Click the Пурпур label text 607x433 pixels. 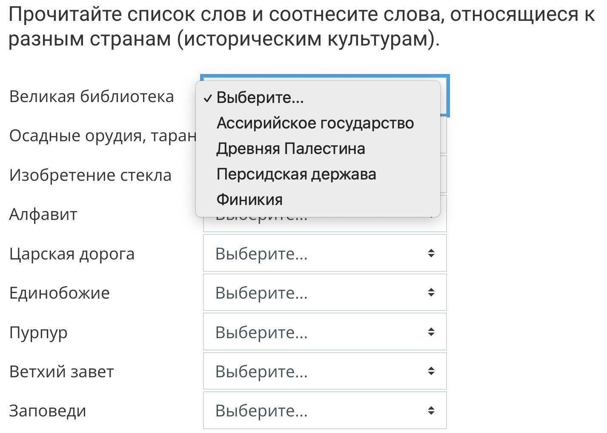pyautogui.click(x=38, y=333)
